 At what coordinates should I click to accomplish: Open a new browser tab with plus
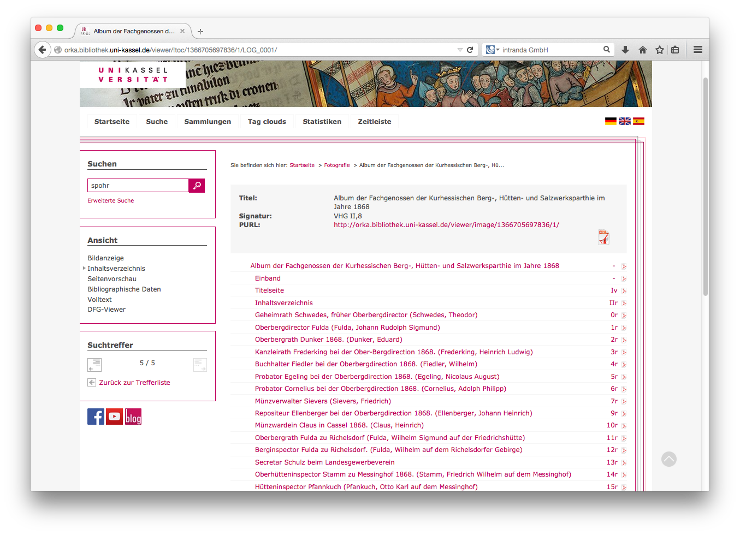200,32
